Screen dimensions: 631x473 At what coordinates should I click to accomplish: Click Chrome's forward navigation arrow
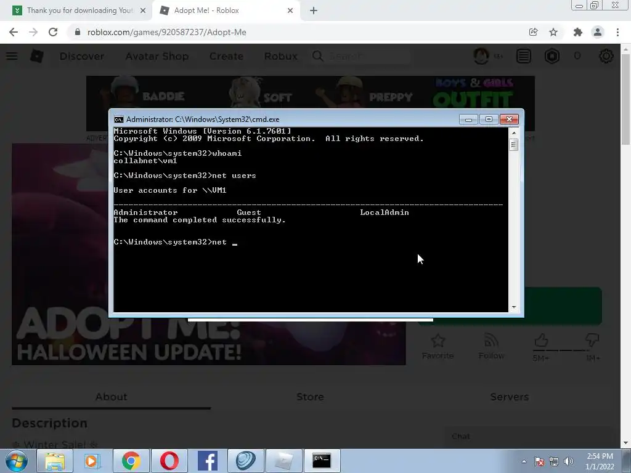coord(33,32)
